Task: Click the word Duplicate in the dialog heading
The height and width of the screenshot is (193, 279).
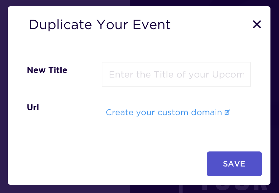Action: 60,25
